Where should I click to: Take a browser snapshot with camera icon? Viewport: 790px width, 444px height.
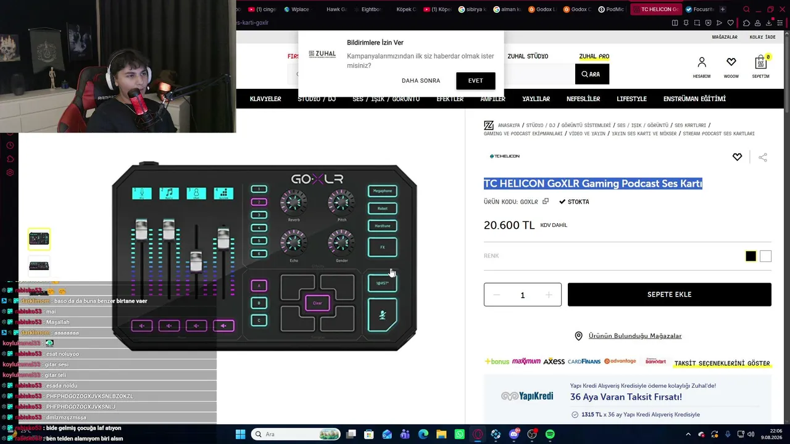coord(697,23)
